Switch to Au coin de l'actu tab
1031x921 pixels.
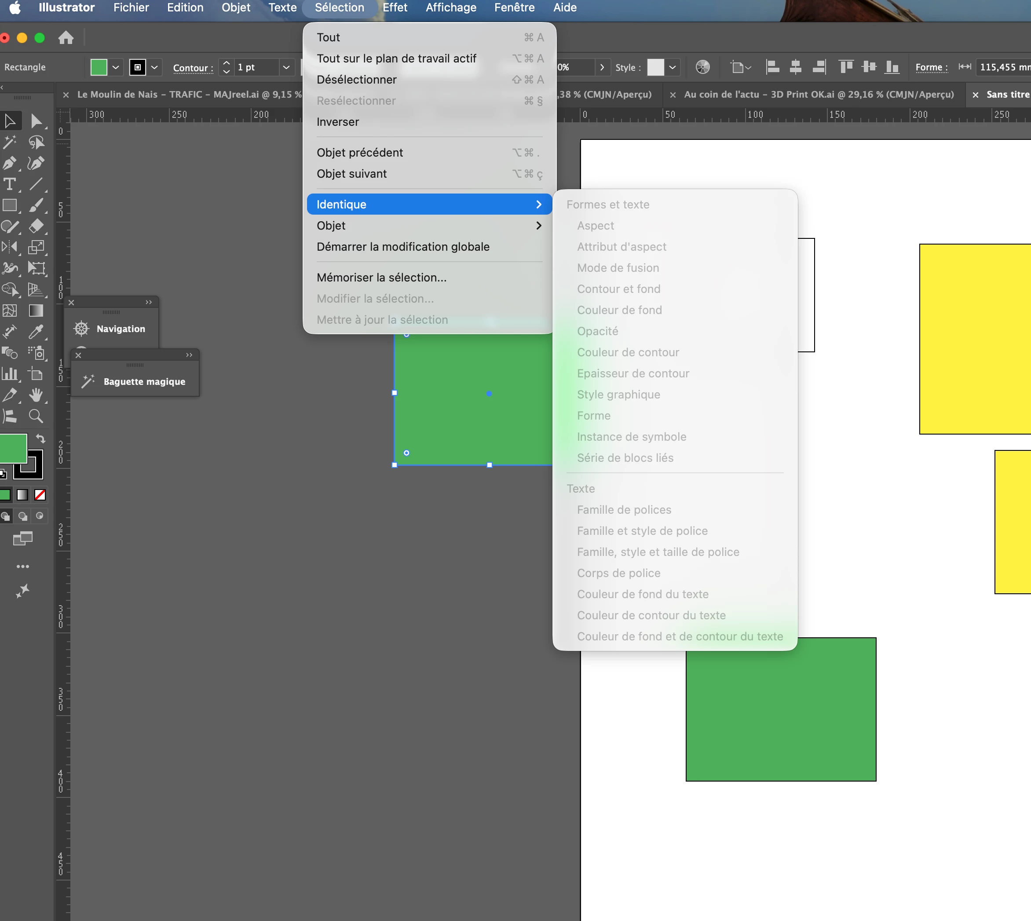click(818, 95)
